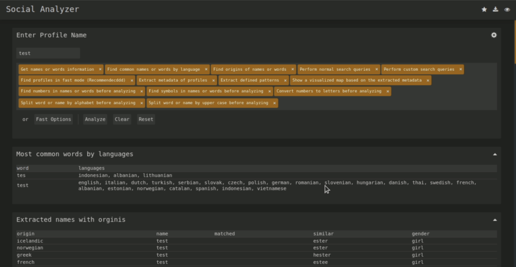
Task: Collapse the Extracted names with origins panel
Action: pyautogui.click(x=494, y=220)
